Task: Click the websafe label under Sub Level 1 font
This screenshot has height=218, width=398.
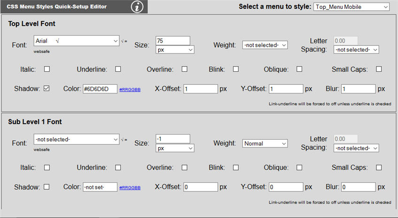Action: click(42, 150)
